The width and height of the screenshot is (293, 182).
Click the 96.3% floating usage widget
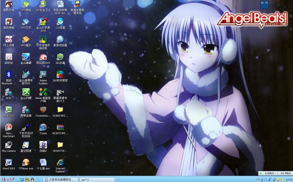(264, 4)
